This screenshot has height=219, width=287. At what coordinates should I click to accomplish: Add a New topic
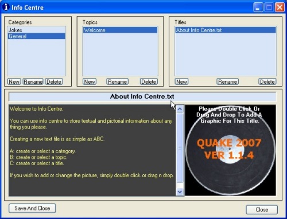(90, 81)
